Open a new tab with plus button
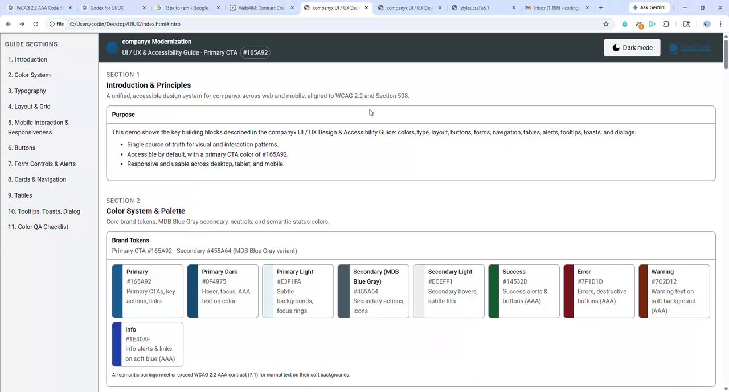 click(x=601, y=8)
